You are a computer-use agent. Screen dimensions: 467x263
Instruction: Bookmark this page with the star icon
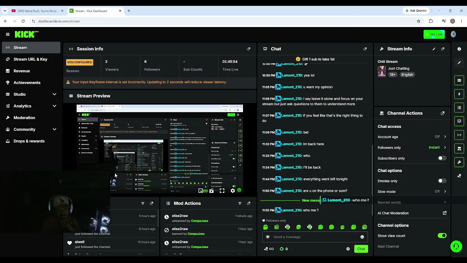click(418, 21)
